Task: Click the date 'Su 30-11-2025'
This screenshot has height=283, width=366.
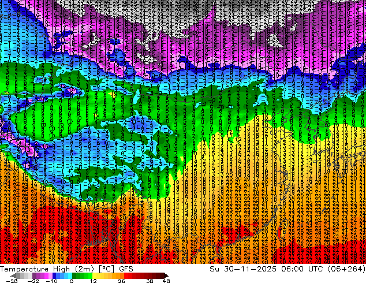Action: coord(243,269)
